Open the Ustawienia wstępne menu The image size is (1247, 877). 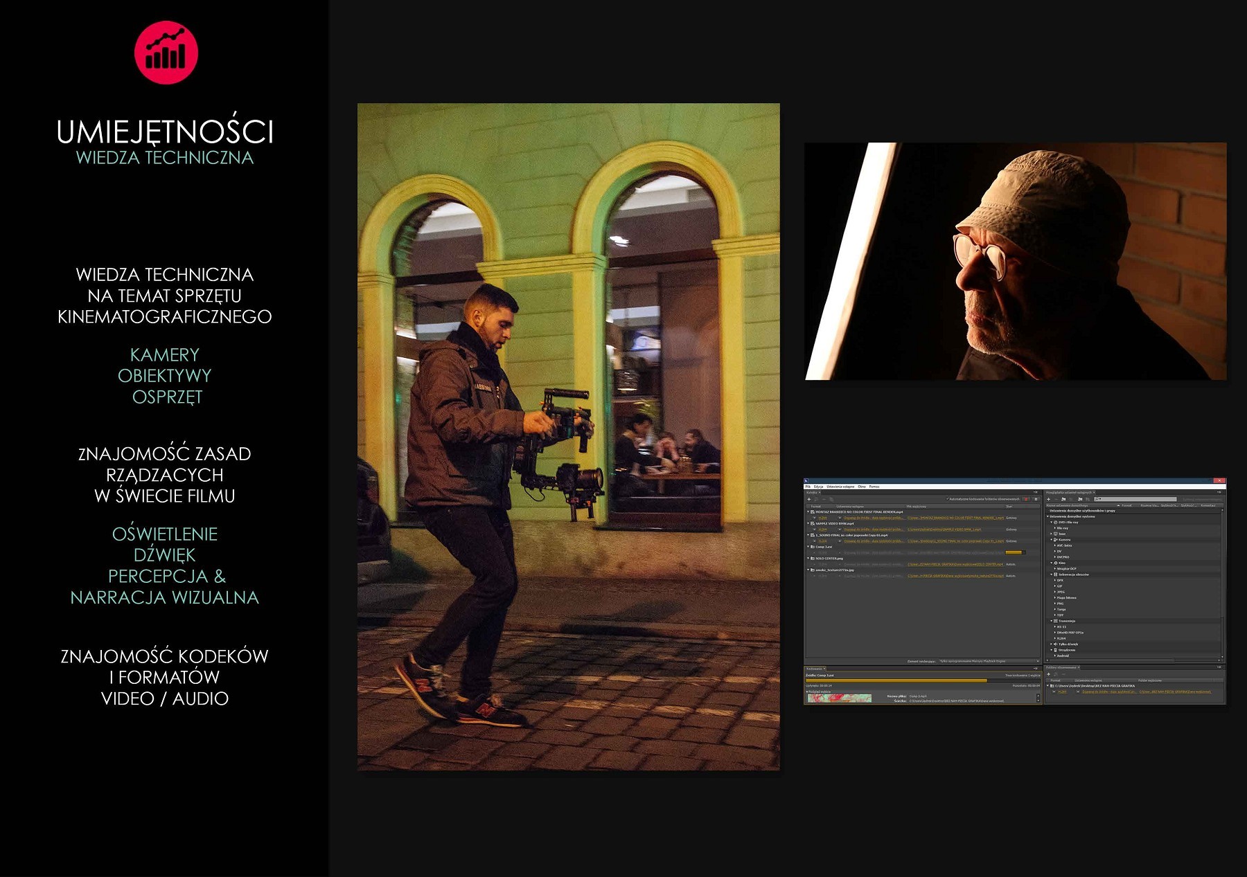click(x=840, y=487)
